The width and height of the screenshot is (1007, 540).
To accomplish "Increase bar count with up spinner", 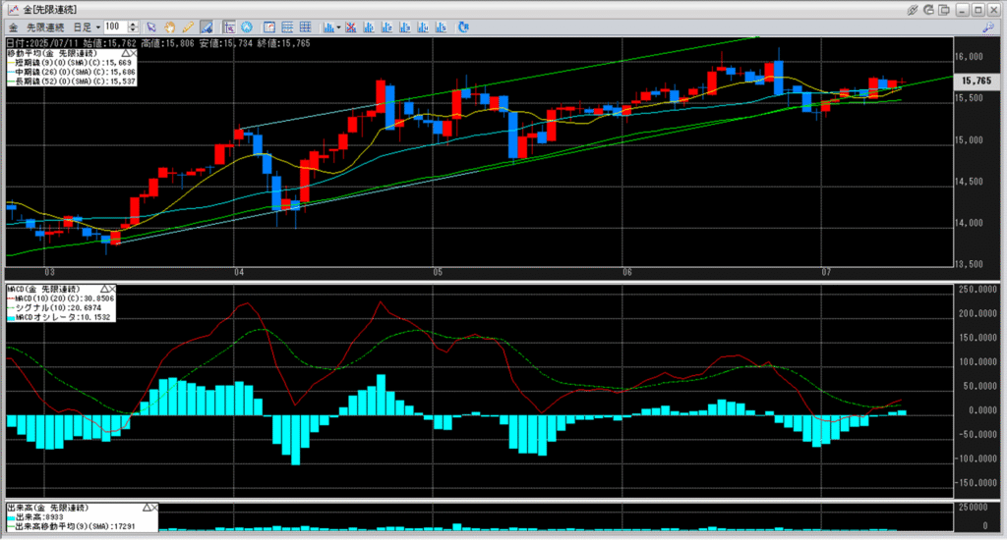I will pyautogui.click(x=133, y=25).
